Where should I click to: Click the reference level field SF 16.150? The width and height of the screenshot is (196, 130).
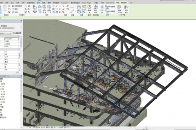(x=12, y=39)
